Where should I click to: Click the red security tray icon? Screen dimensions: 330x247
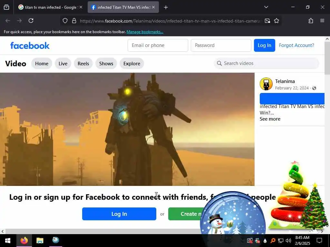pyautogui.click(x=250, y=241)
